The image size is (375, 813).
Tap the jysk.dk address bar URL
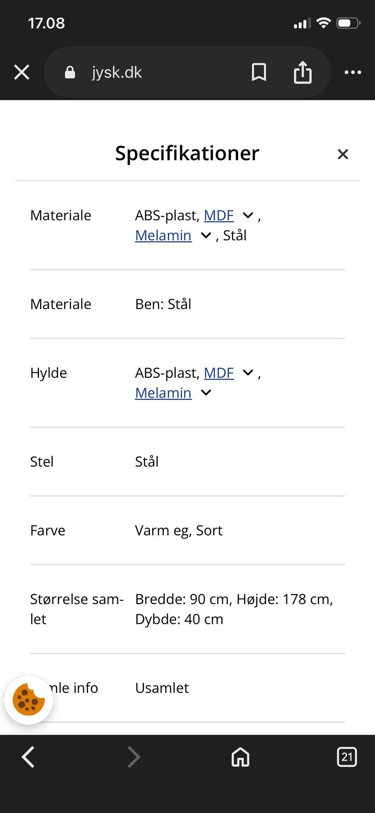(x=117, y=72)
